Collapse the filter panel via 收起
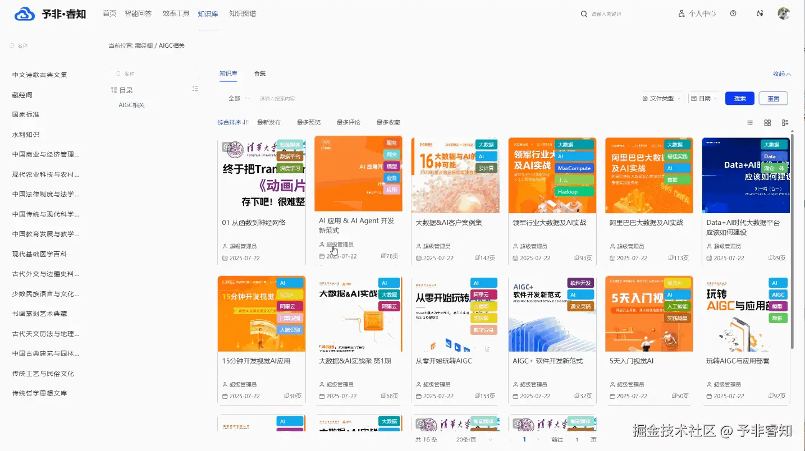Viewport: 805px width, 451px height. point(782,74)
